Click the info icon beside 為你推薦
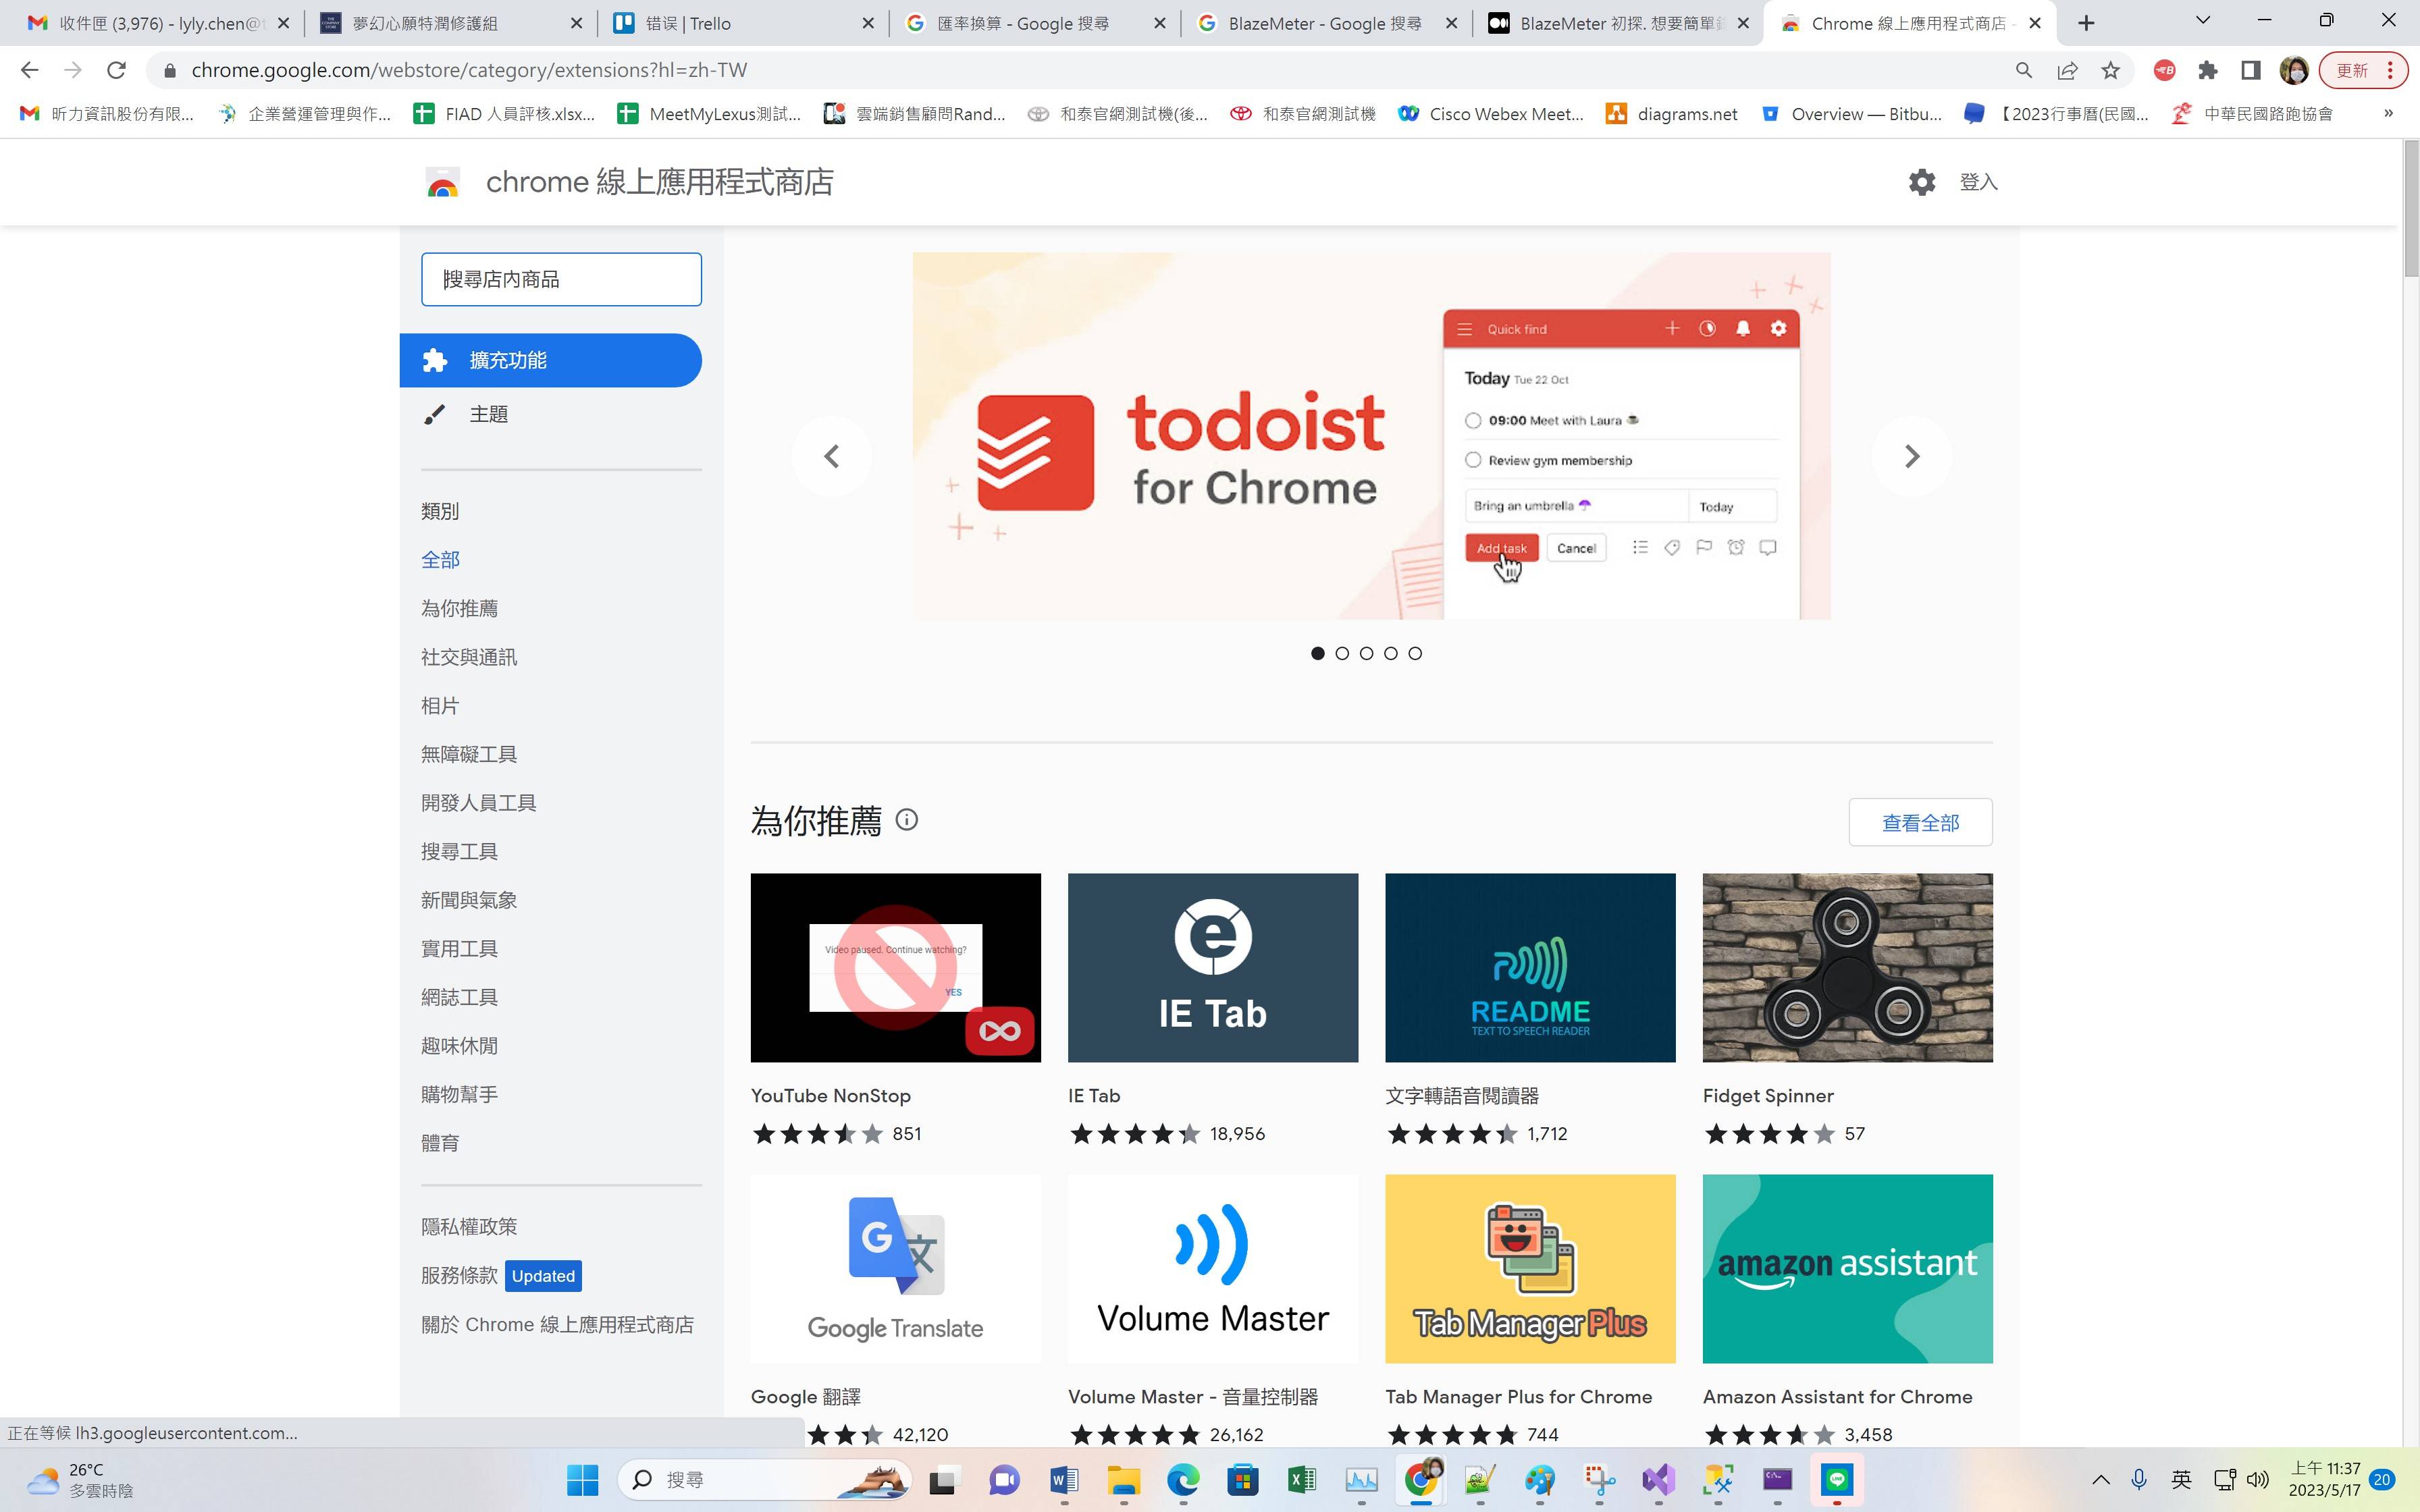2420x1512 pixels. pyautogui.click(x=907, y=820)
